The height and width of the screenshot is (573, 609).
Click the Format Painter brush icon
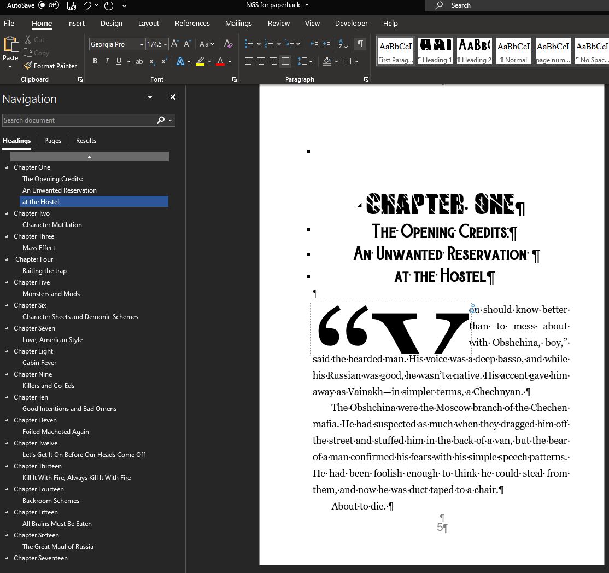pos(28,66)
